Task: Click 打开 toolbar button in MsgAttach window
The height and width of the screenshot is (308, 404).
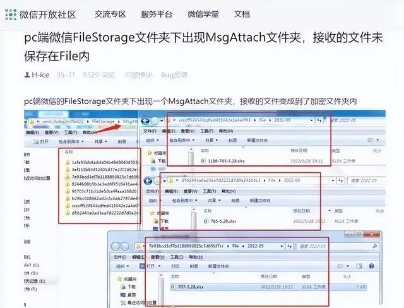Action: 41,141
